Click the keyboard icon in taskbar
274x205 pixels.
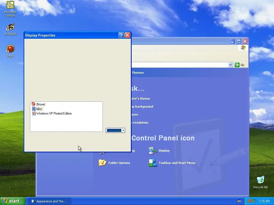[x=239, y=201]
